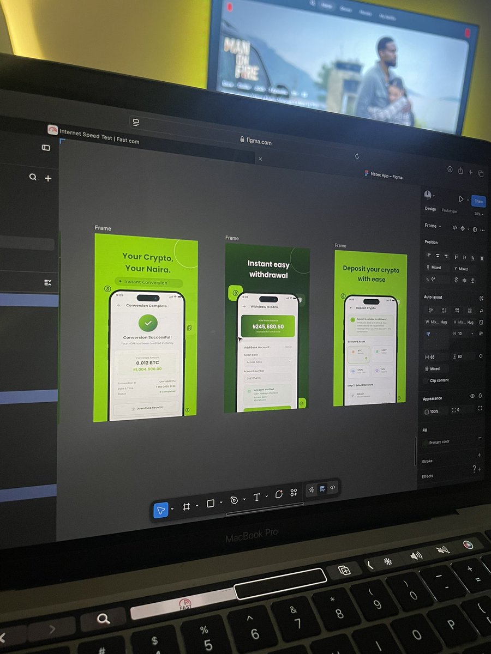Image resolution: width=491 pixels, height=654 pixels.
Task: Switch to Draw mode in toolbar
Action: click(311, 490)
